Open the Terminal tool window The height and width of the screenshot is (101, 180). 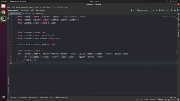click(33, 97)
